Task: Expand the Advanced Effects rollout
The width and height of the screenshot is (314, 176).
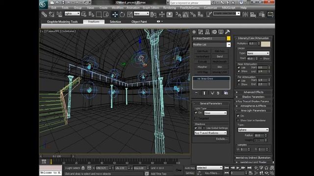Action: tap(253, 92)
